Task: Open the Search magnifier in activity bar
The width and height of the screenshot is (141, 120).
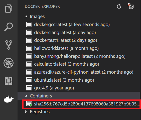Action: tap(9, 27)
